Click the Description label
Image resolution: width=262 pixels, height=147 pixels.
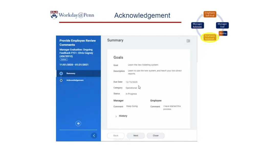[x=119, y=71]
